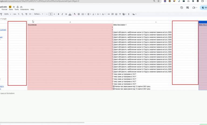Viewport: 207px width, 125px height.
Task: Open the Data menu
Action: click(x=11, y=9)
